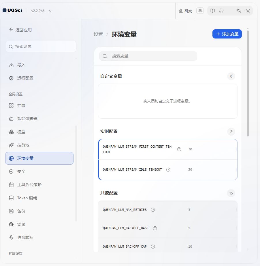260x266 pixels.
Task: Click the 只读配置 count badge
Action: point(231,193)
